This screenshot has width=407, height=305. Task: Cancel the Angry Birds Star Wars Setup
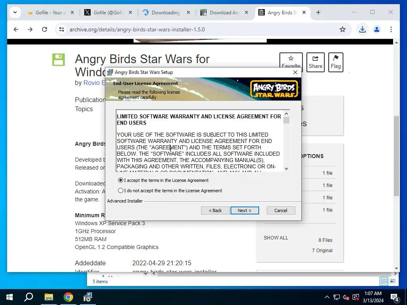(281, 210)
